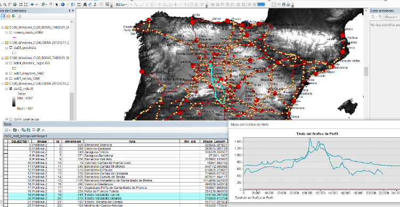The width and height of the screenshot is (400, 207).
Task: Expand the ad01_reinos_1266 layer
Action: click(x=6, y=78)
